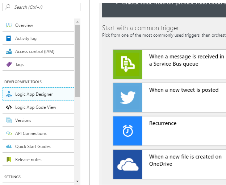Click the Overview icon in sidebar

point(9,25)
